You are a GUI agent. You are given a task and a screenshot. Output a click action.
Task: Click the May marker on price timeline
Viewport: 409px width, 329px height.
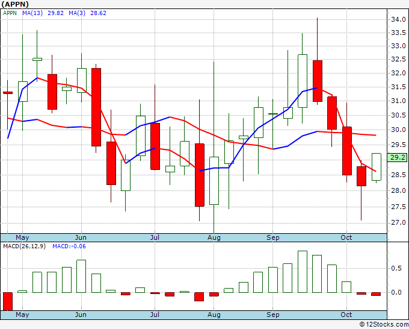22,237
